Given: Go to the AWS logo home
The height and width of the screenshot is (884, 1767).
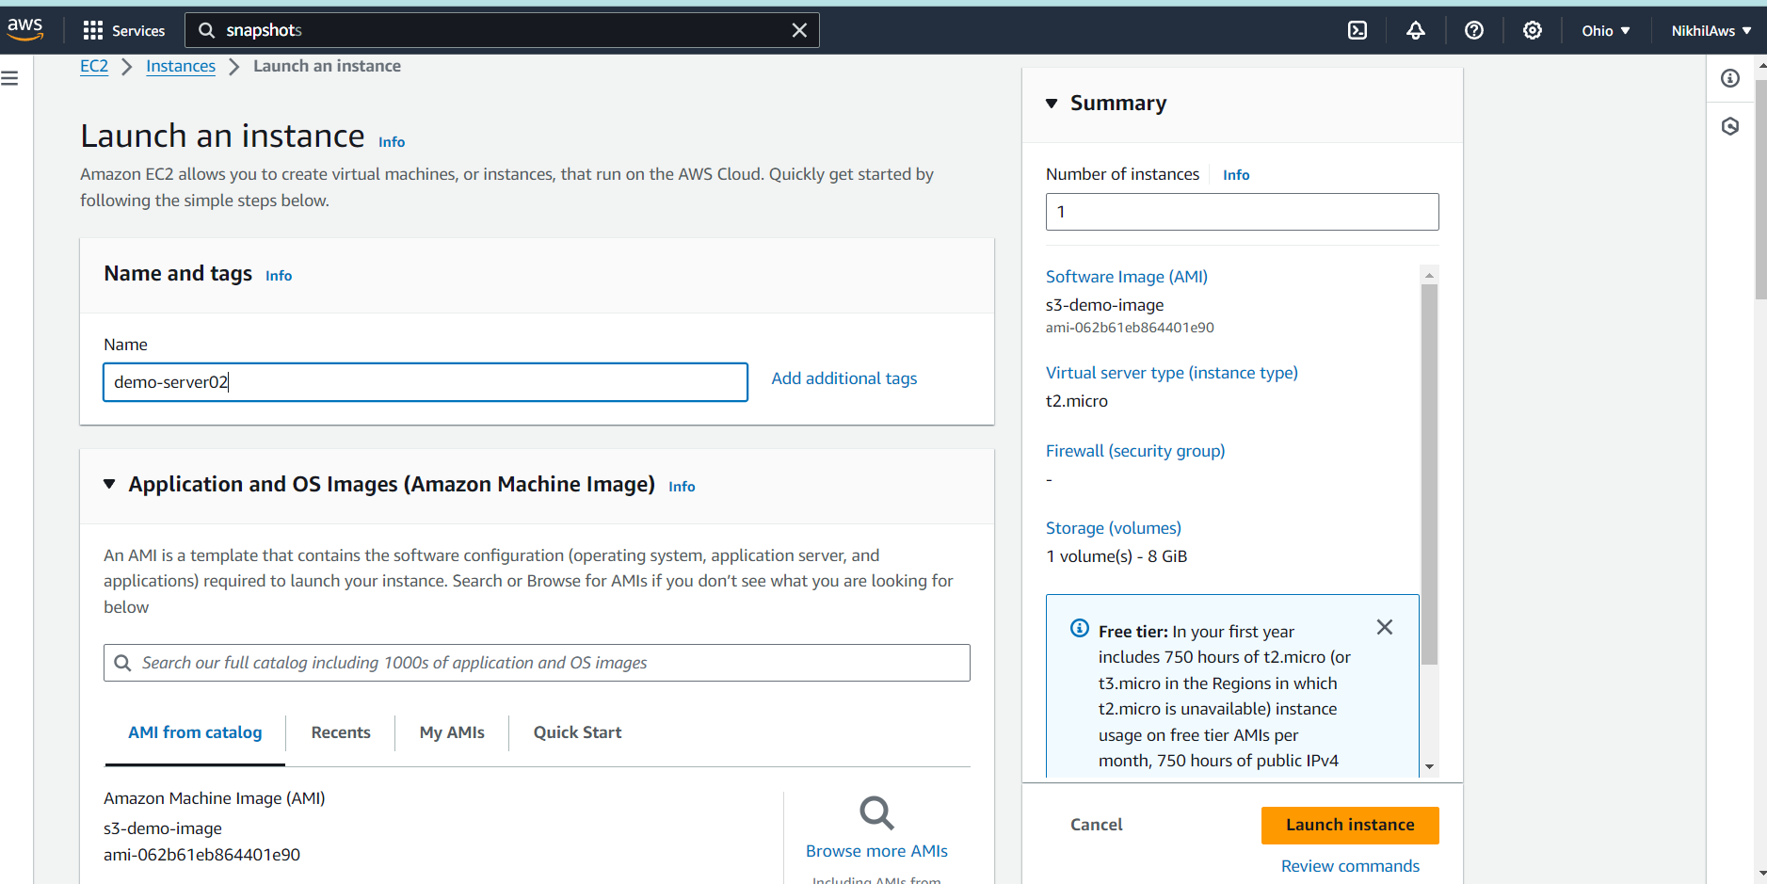Looking at the screenshot, I should tap(25, 29).
